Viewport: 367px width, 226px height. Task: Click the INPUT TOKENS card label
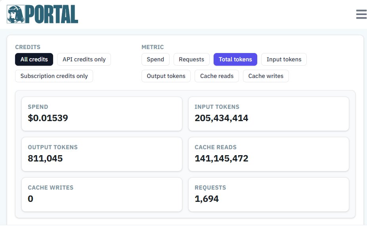pyautogui.click(x=217, y=107)
